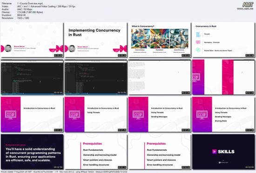Click the 'Filesize:' label

click(6, 12)
